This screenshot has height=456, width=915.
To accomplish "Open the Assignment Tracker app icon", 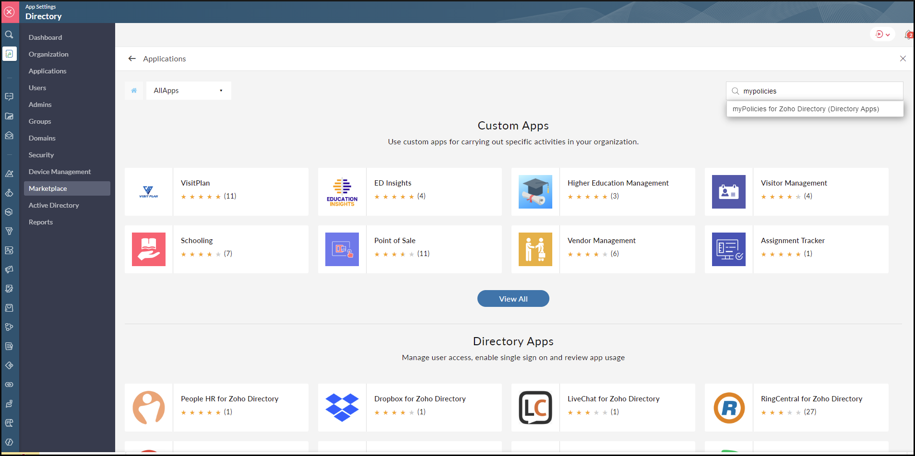I will click(729, 249).
